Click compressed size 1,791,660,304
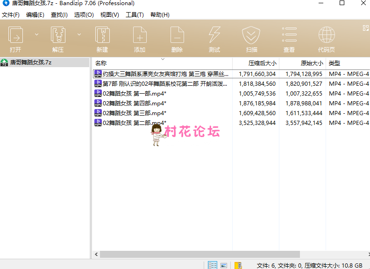 (257, 74)
